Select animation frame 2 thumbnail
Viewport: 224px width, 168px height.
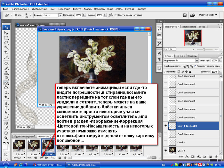coord(34,146)
